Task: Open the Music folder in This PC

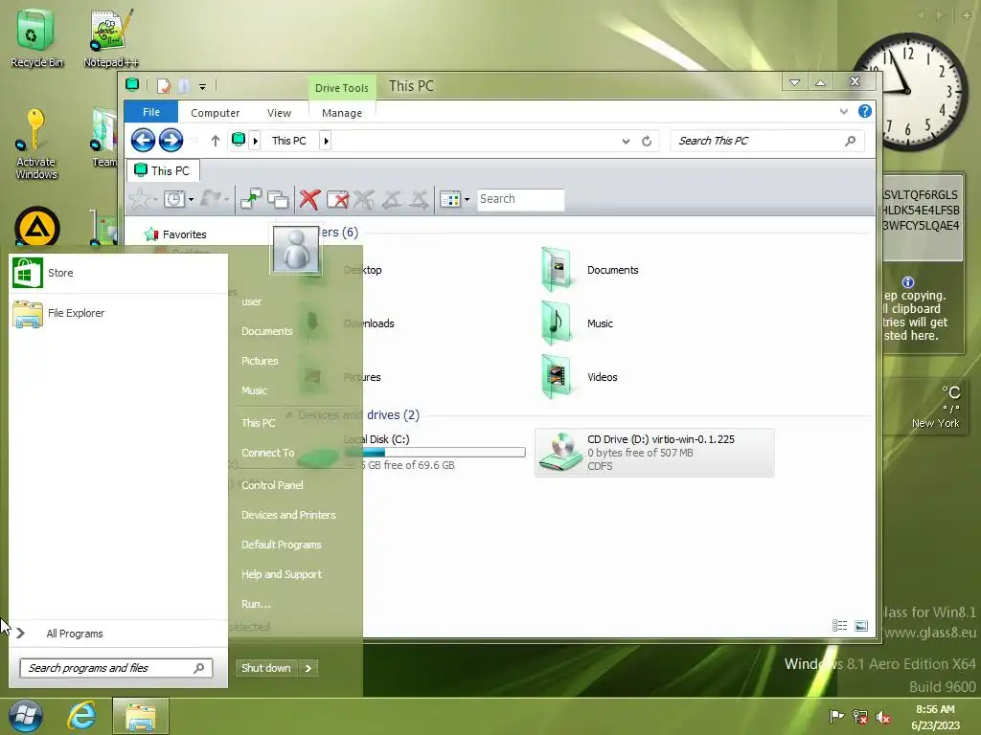Action: pos(578,323)
